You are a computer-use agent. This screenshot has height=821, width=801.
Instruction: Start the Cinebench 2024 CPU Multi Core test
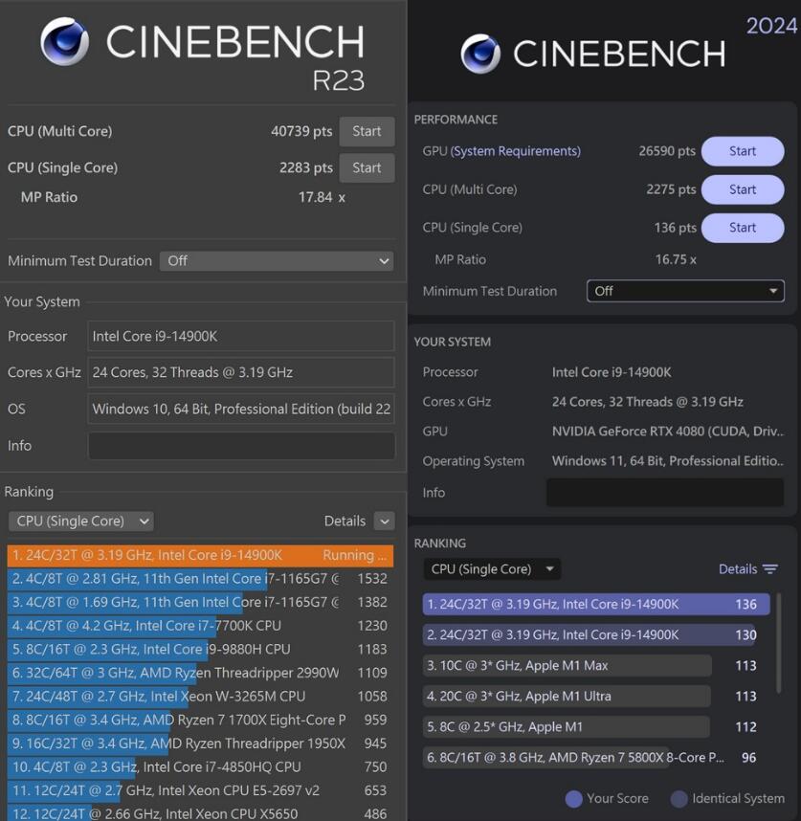(x=743, y=189)
